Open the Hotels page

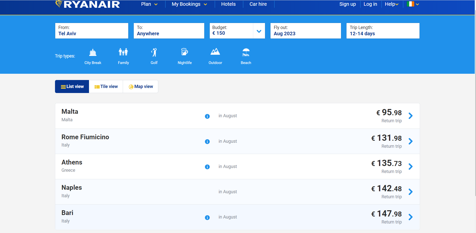click(x=228, y=4)
